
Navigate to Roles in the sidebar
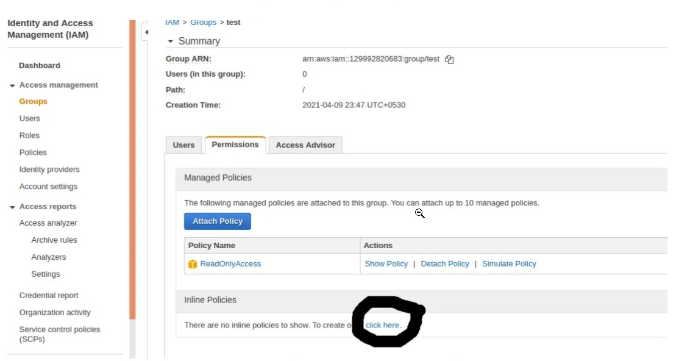tap(29, 135)
